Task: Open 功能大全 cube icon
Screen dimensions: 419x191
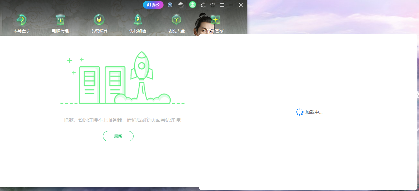Action: tap(176, 20)
